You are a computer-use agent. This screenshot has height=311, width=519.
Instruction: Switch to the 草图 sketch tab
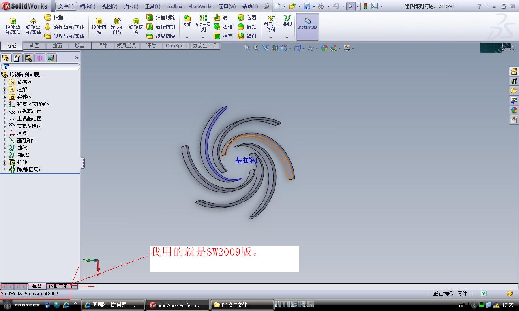(34, 46)
